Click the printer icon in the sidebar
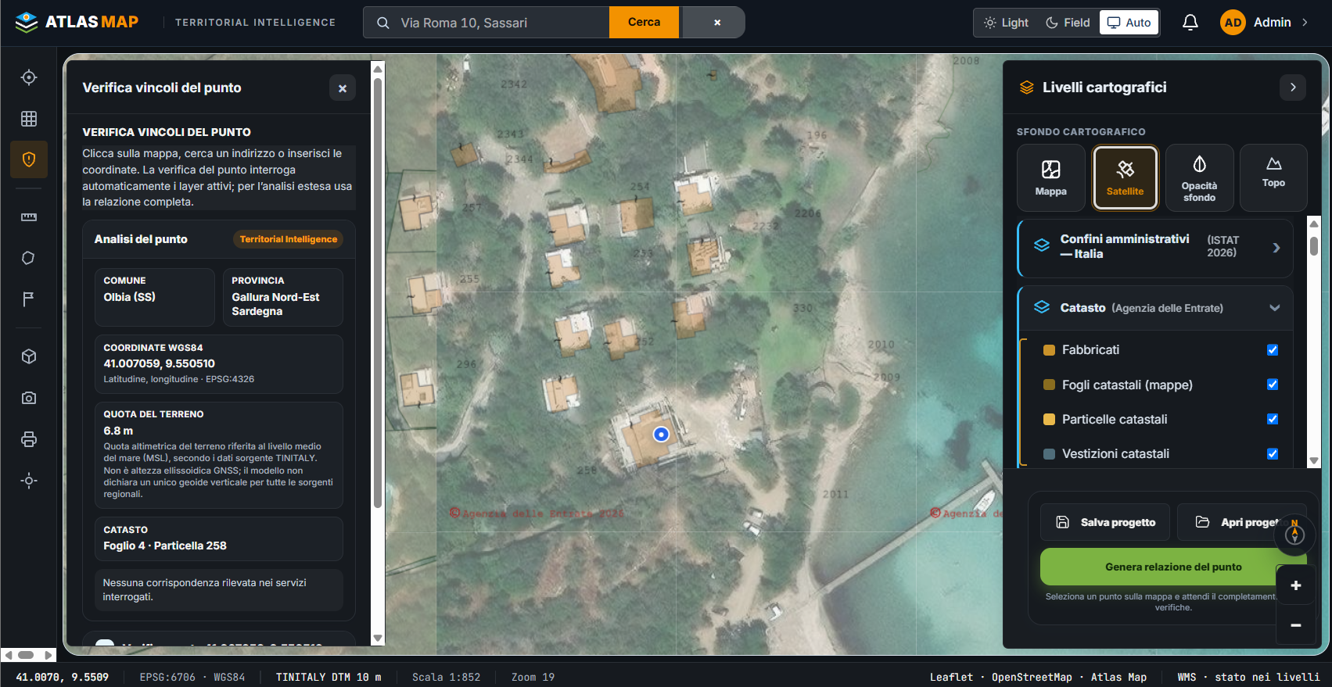The height and width of the screenshot is (687, 1332). tap(29, 439)
